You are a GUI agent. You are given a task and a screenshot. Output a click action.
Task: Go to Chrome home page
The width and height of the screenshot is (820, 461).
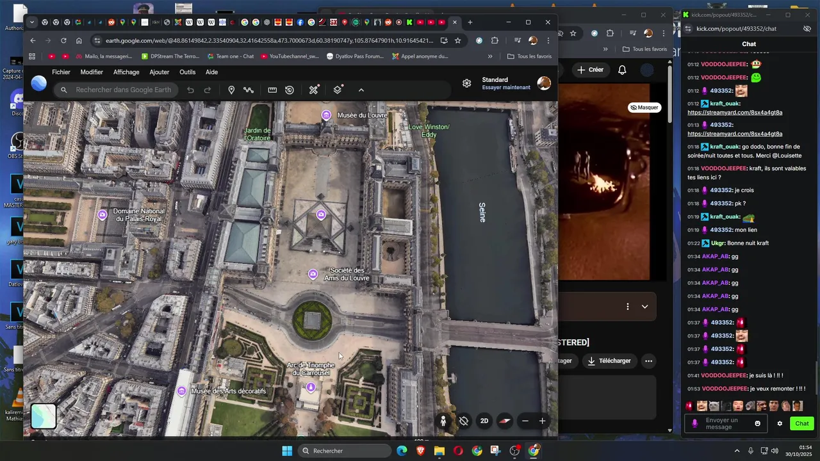click(79, 40)
